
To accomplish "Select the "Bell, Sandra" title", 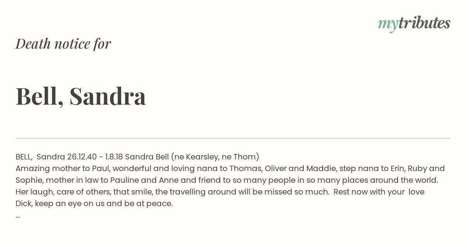I will (x=81, y=96).
